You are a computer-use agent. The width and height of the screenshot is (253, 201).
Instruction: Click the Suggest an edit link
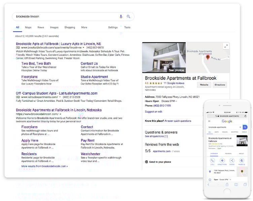coord(153,111)
